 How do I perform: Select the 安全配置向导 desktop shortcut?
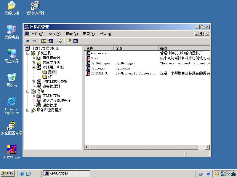tap(12, 128)
